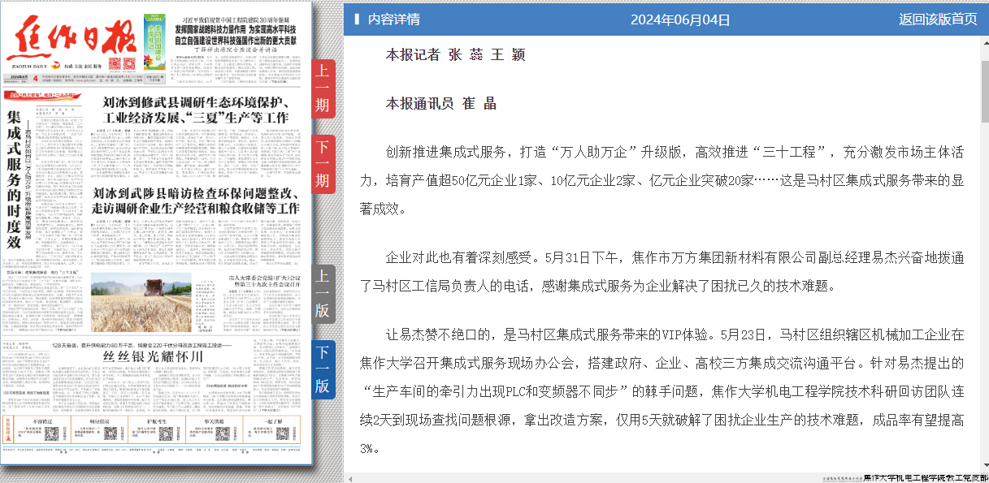Click the 一起了解 QR code

click(x=284, y=433)
